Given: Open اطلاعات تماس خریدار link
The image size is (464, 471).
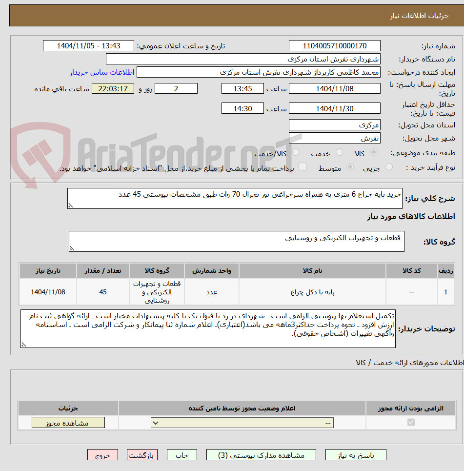Looking at the screenshot, I should (102, 72).
